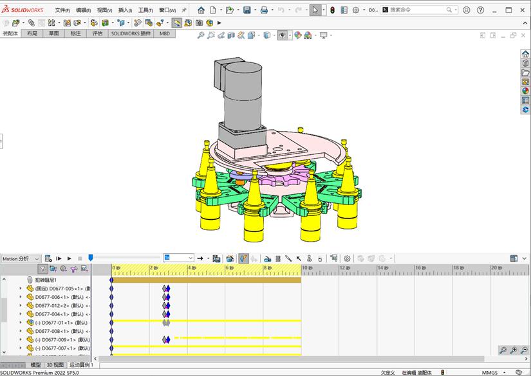Add a Spring with the spring icon
Image resolution: width=531 pixels, height=376 pixels.
click(x=278, y=258)
